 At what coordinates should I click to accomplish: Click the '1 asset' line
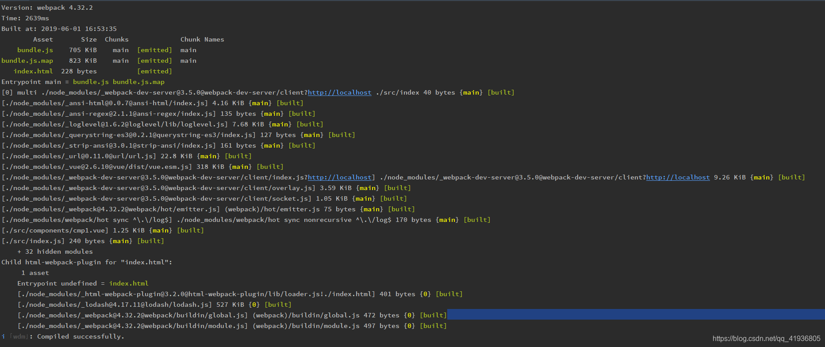(35, 273)
